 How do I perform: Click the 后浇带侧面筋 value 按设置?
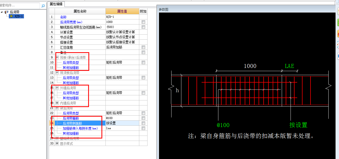122,123
